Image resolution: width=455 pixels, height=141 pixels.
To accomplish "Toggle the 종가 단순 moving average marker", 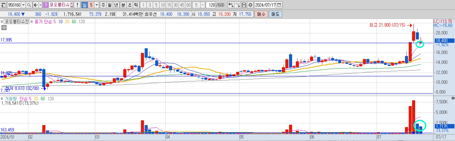I will click(32, 22).
